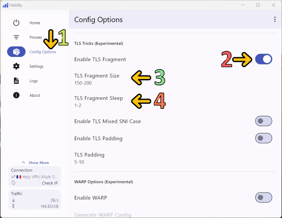This screenshot has width=282, height=218.
Task: Enable TLS Mixed SNI Case
Action: (x=264, y=121)
